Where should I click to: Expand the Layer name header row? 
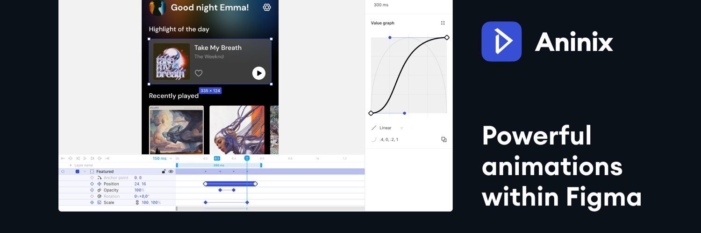[x=71, y=165]
